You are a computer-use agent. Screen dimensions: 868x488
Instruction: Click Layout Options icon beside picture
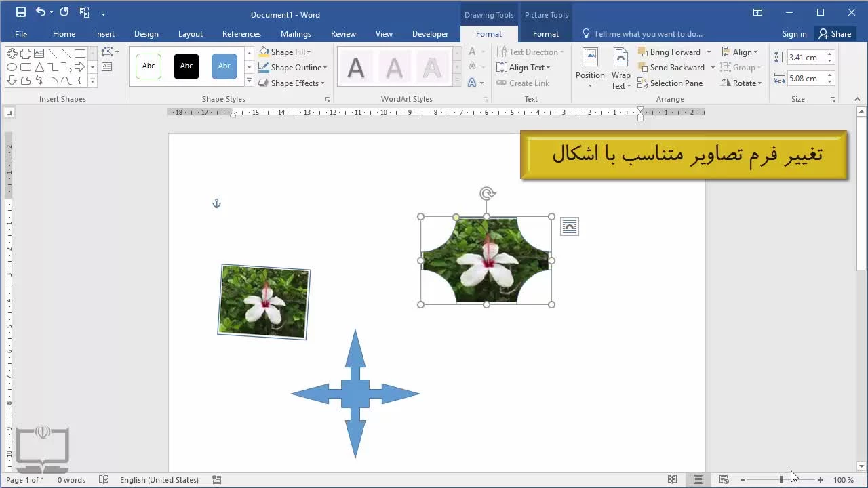[x=570, y=227]
